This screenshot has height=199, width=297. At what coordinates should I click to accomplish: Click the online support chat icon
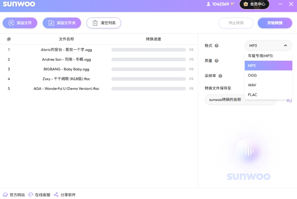pos(31,195)
